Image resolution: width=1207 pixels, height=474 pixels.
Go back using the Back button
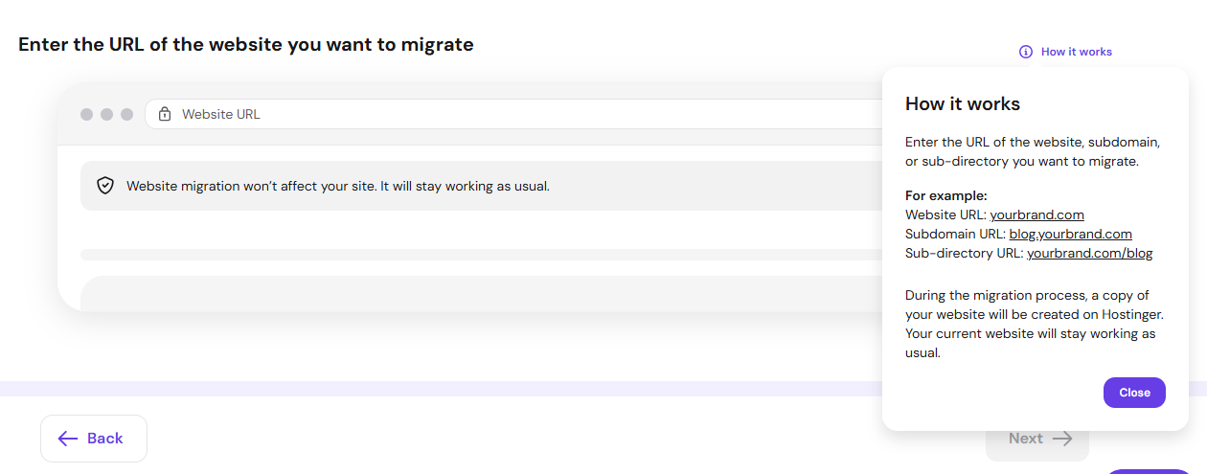(x=94, y=439)
